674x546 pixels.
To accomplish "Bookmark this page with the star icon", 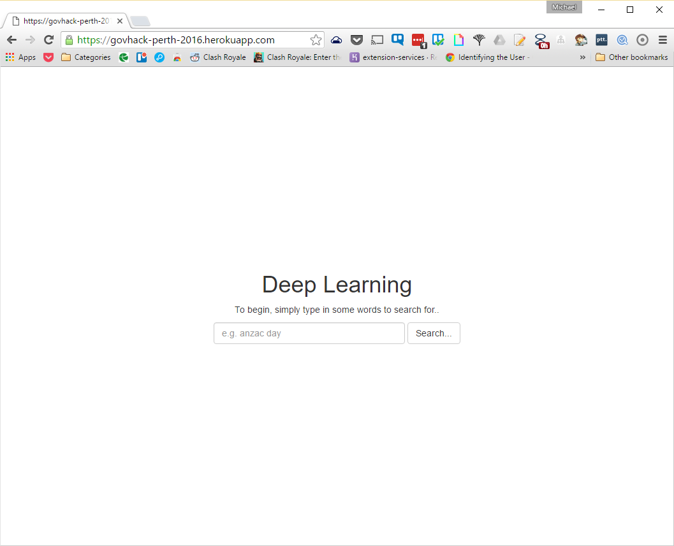I will (316, 40).
